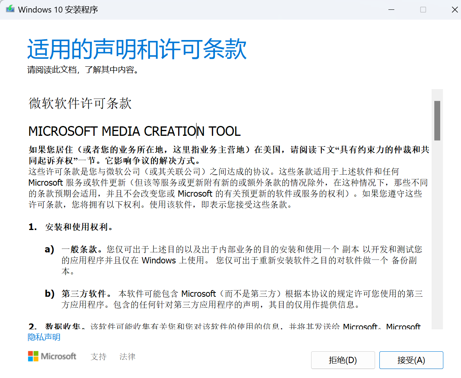Click the heading 适用的声明和许可条款

pos(137,49)
